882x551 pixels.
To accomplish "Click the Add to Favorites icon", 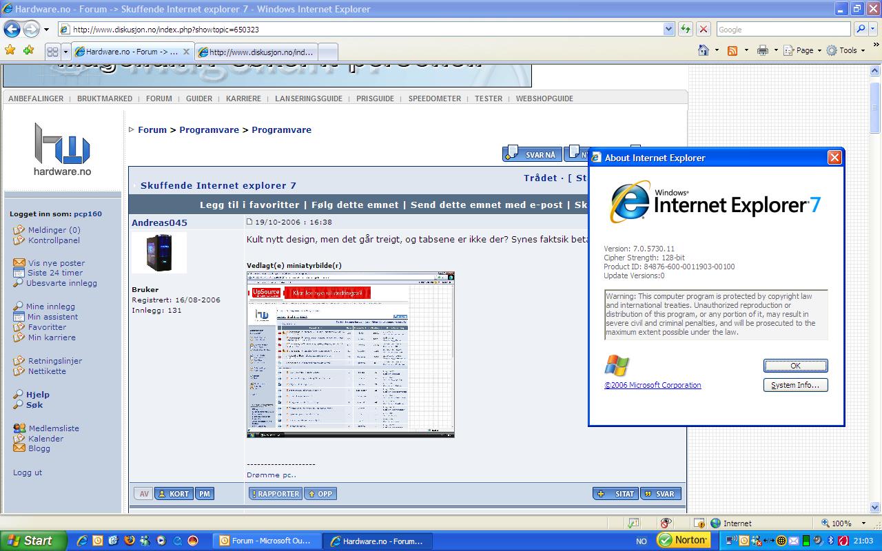I will point(28,50).
